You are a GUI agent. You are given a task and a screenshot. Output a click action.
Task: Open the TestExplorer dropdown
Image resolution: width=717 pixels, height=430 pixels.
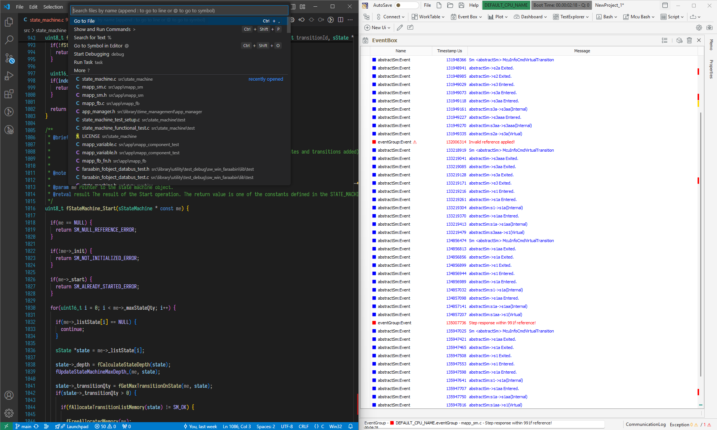tap(571, 17)
